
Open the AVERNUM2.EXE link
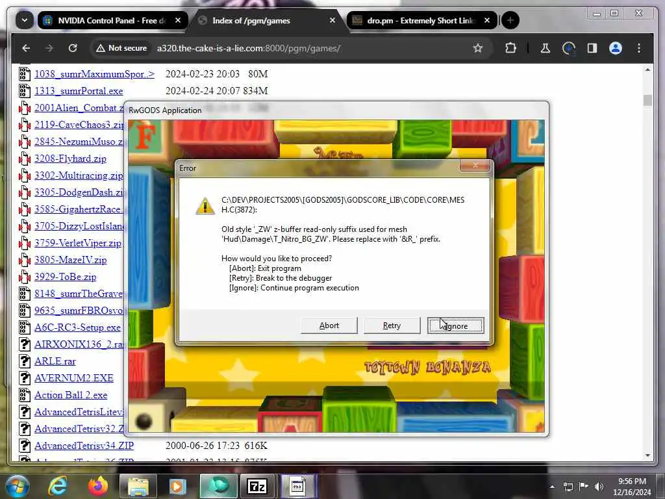click(x=74, y=378)
